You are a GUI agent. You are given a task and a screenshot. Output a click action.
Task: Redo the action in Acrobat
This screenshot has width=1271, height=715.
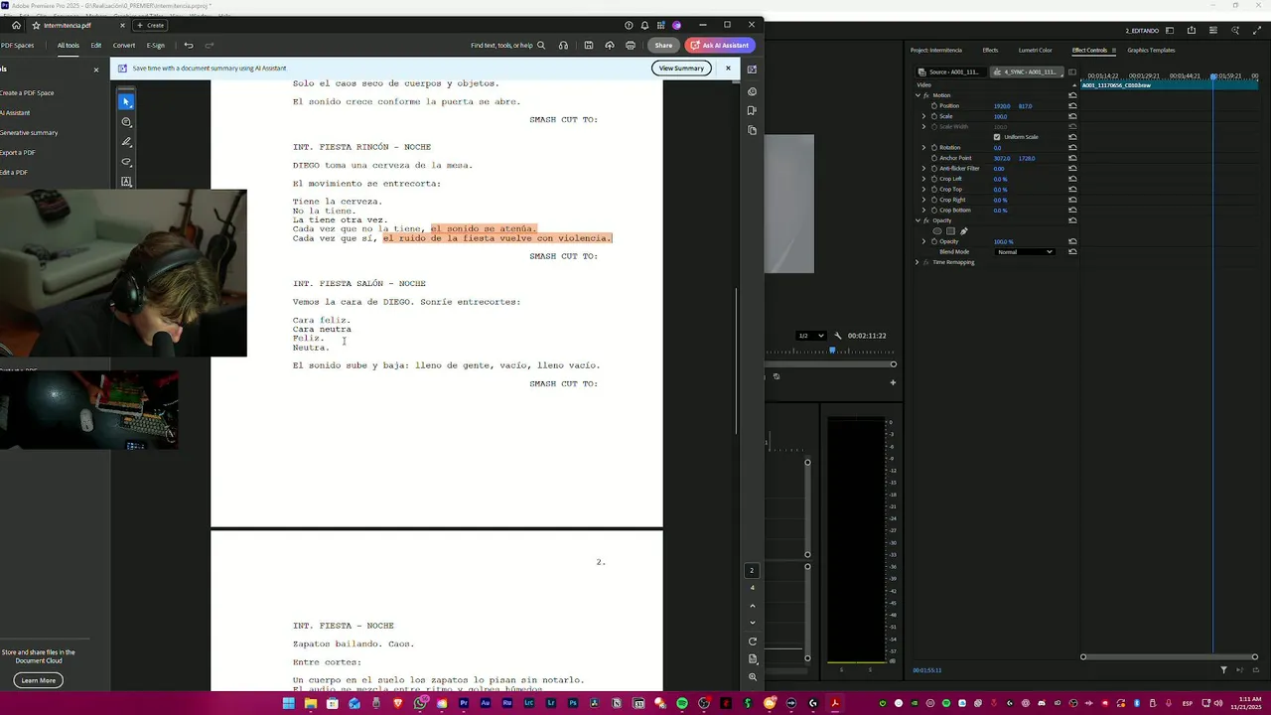pos(210,45)
